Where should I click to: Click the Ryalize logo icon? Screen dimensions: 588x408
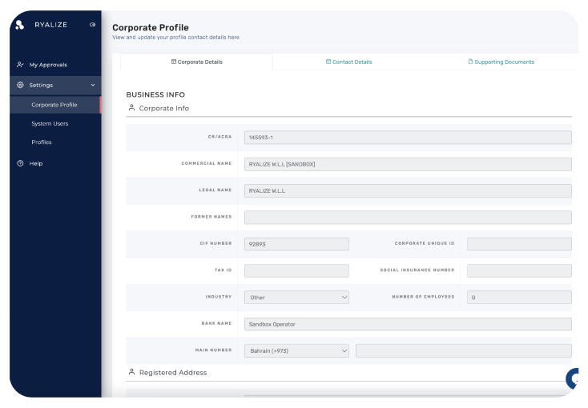coord(19,25)
